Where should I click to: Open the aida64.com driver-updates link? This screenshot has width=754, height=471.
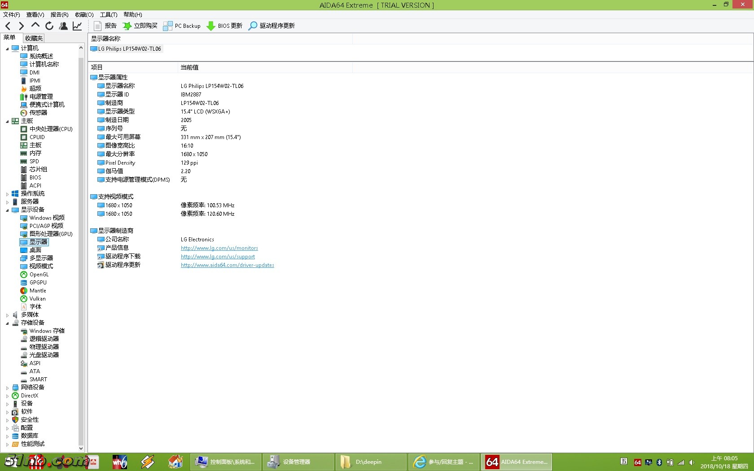click(x=227, y=265)
